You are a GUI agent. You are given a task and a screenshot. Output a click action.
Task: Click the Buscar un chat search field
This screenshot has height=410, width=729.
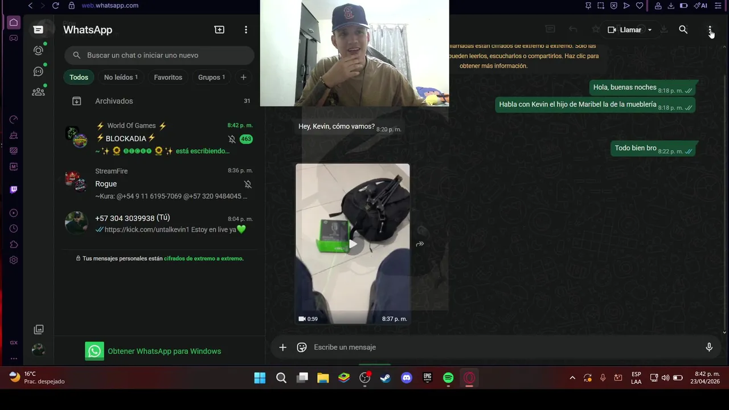point(159,55)
